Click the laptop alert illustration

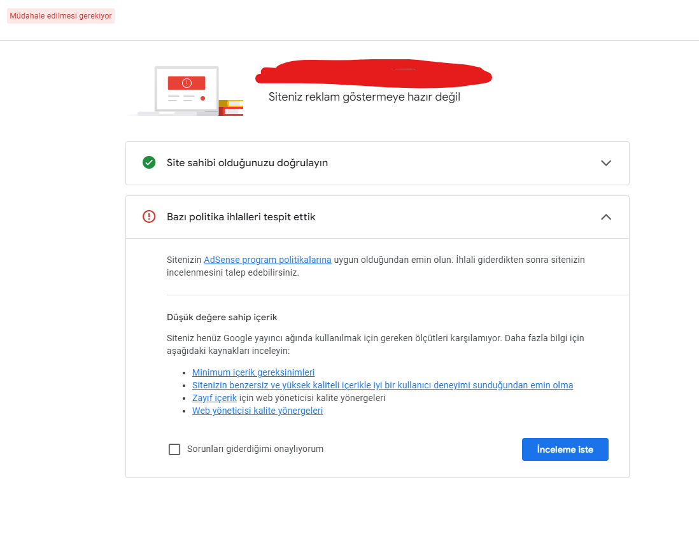pyautogui.click(x=185, y=91)
